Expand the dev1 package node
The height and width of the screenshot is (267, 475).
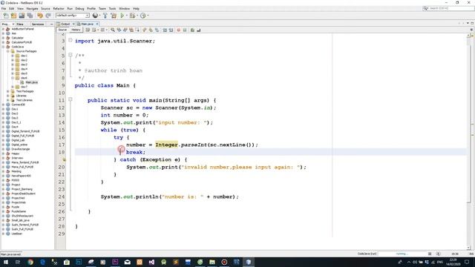tap(13, 56)
